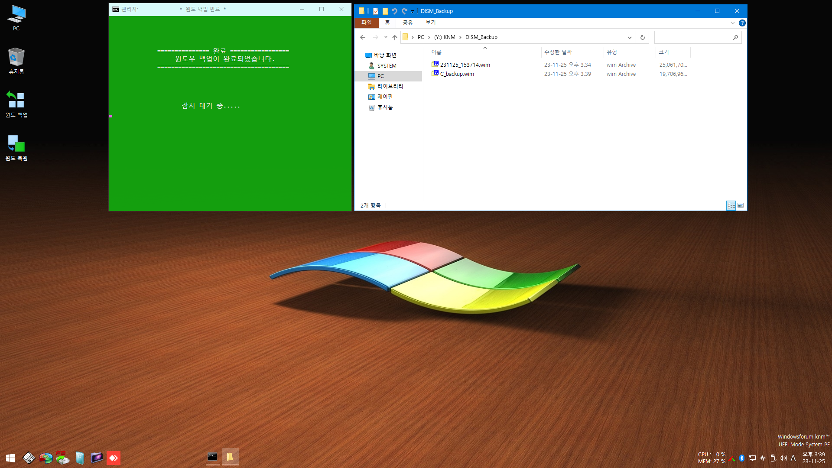Click (Y:) KNM in the address breadcrumb
Screen dimensions: 832x468
[x=445, y=37]
